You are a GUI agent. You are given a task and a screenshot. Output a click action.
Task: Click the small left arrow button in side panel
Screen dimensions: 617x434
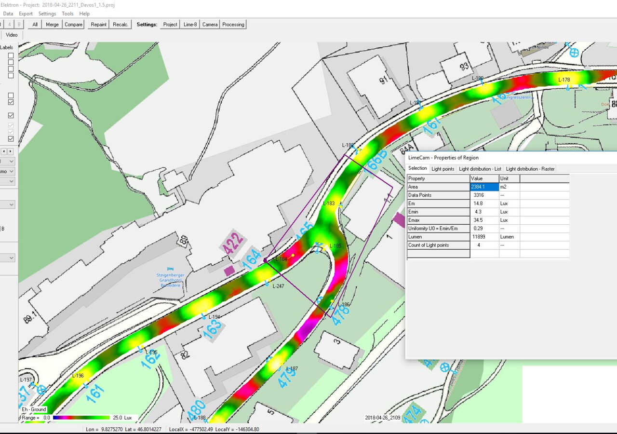[3, 151]
